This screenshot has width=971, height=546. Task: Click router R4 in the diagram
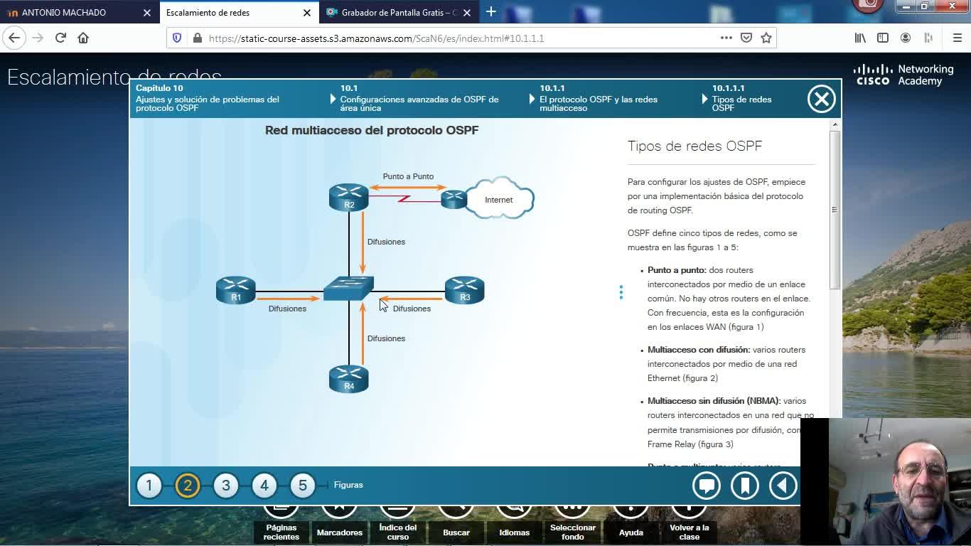click(349, 379)
